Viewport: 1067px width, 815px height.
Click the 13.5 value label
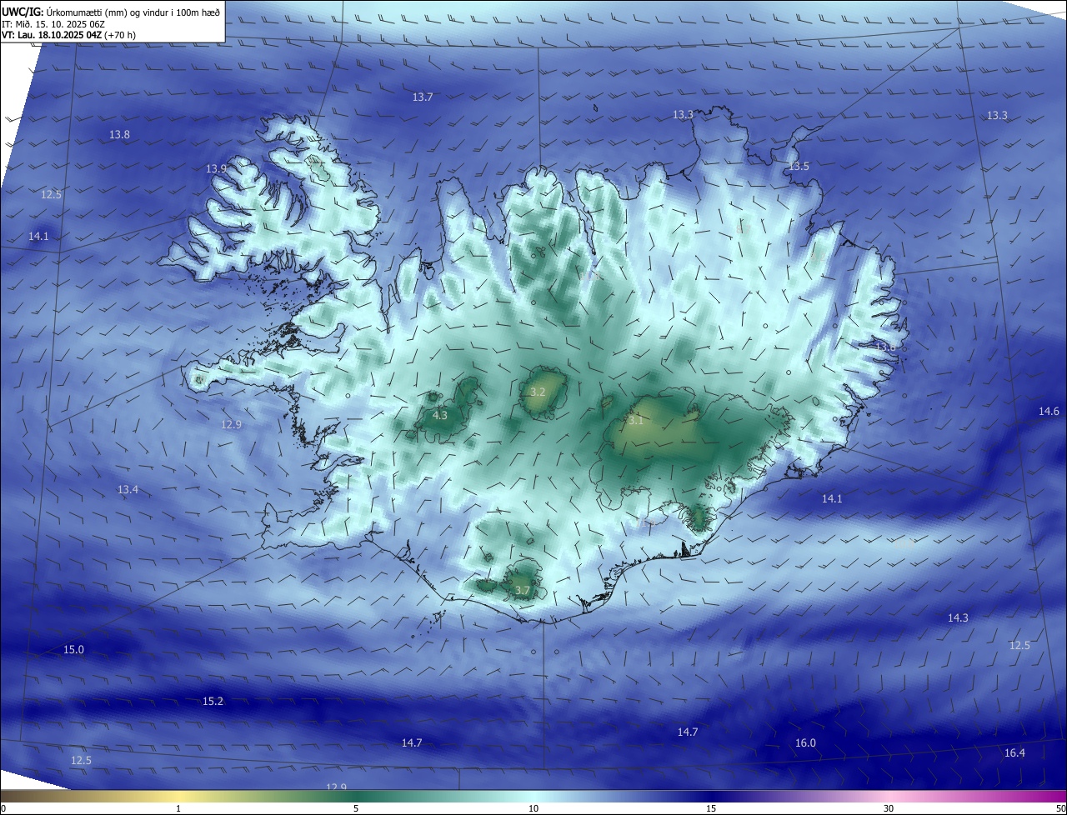799,167
